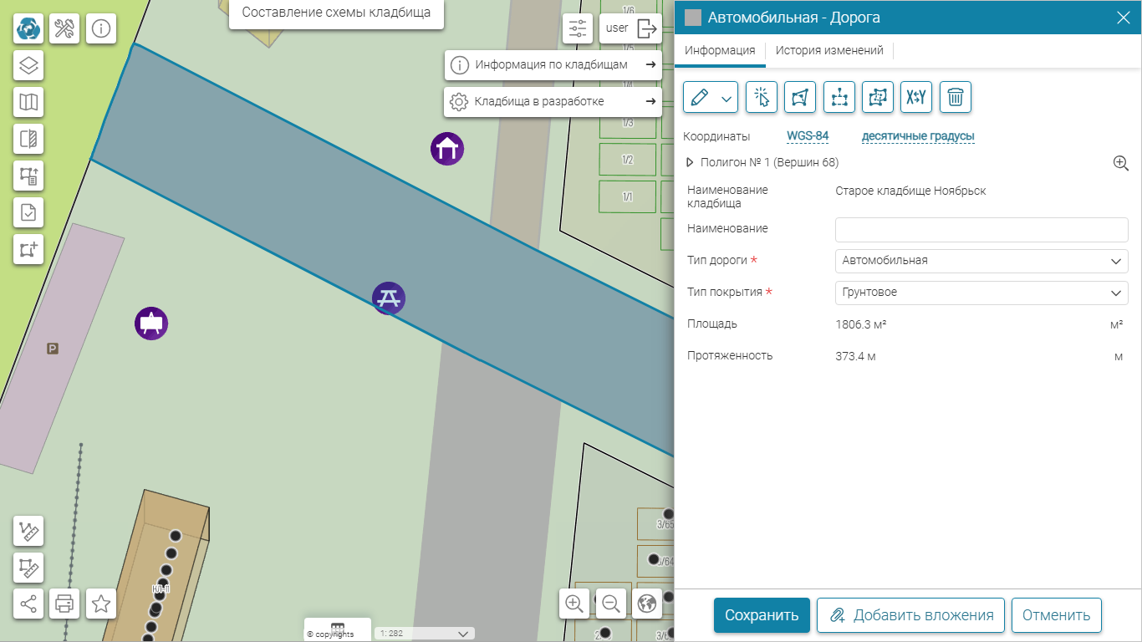Click the favorites star icon
Image resolution: width=1142 pixels, height=642 pixels.
point(101,603)
